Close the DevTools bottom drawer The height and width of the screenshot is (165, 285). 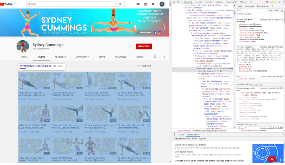[x=284, y=134]
